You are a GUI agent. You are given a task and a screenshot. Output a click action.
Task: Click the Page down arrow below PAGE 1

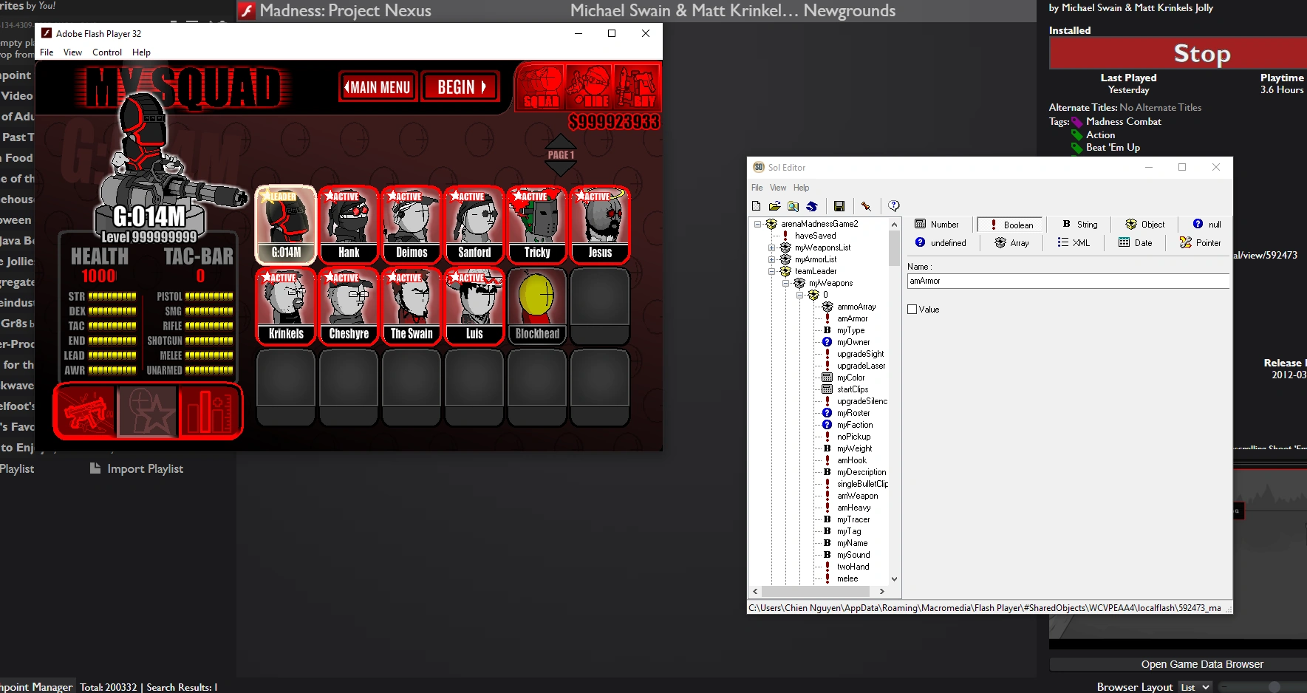pos(561,169)
